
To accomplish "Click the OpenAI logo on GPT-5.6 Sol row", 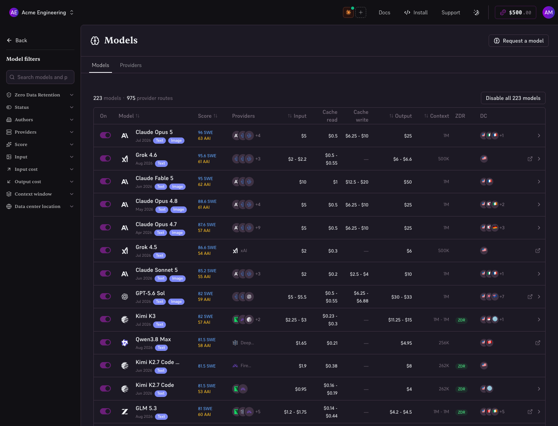I will coord(125,297).
